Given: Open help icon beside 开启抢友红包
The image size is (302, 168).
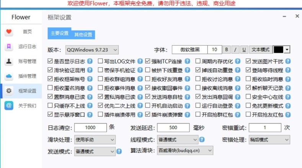Looking at the screenshot, I should pyautogui.click(x=288, y=115).
